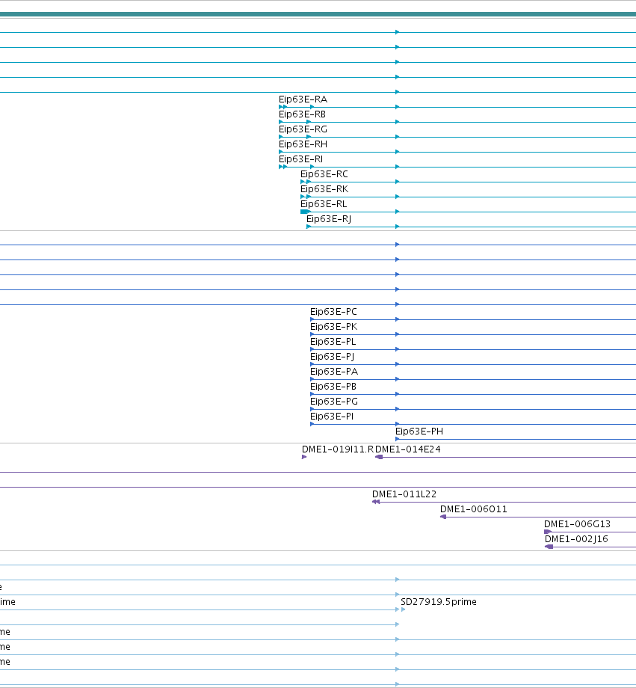Click the purple arrowhead of DME1-006O11
Screen dimensions: 636x688
pyautogui.click(x=443, y=517)
